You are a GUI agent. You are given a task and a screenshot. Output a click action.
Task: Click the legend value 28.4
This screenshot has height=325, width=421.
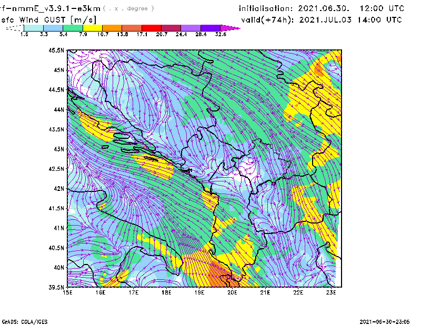pos(201,34)
